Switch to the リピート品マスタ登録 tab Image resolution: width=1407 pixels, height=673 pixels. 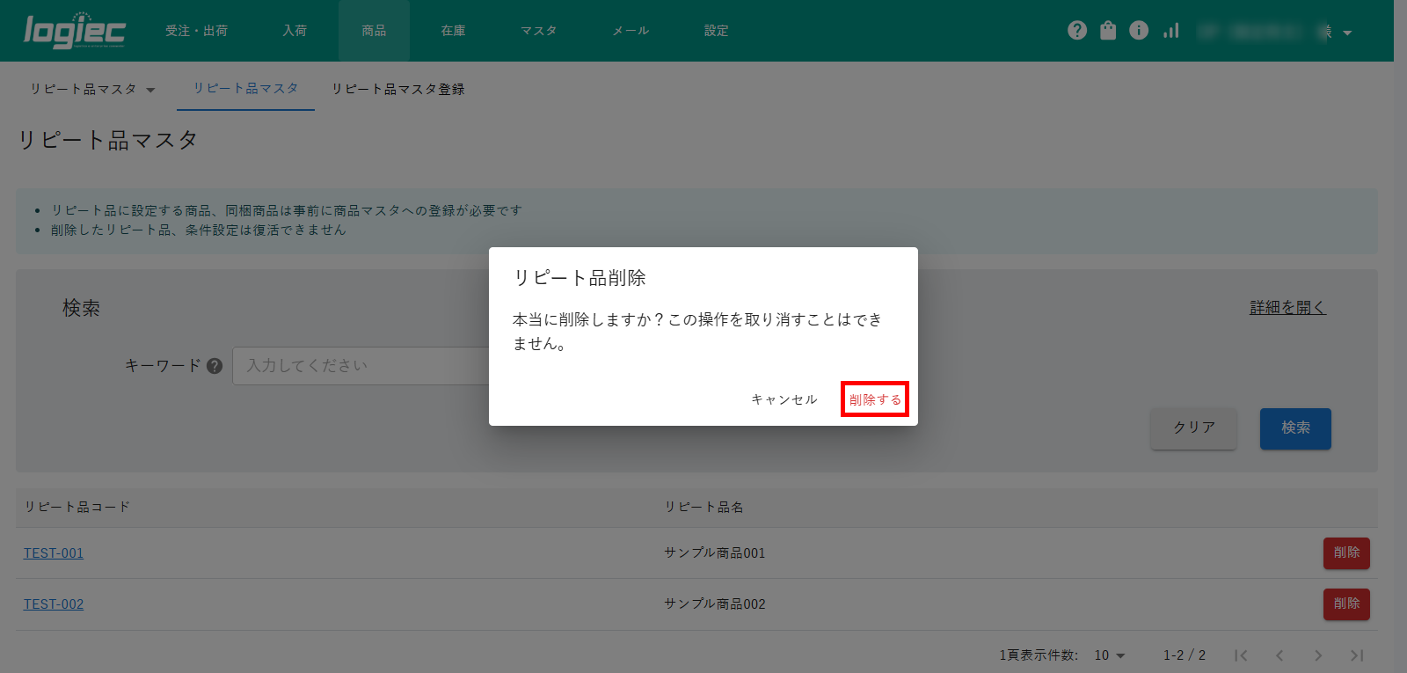[397, 90]
